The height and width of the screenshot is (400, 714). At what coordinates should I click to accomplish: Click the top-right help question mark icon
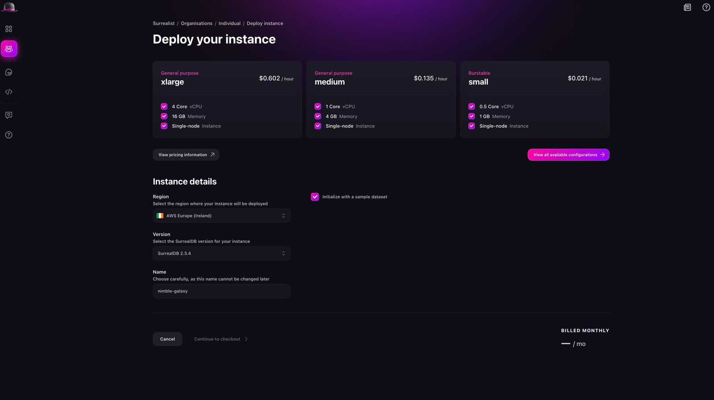(706, 7)
